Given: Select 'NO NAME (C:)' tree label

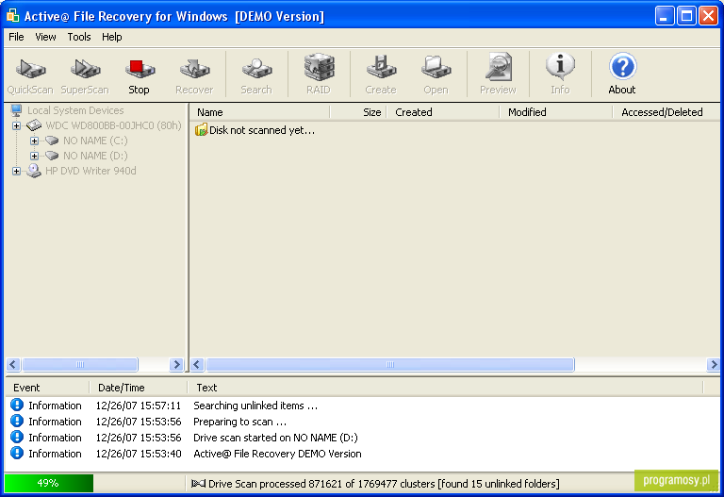Looking at the screenshot, I should (95, 141).
